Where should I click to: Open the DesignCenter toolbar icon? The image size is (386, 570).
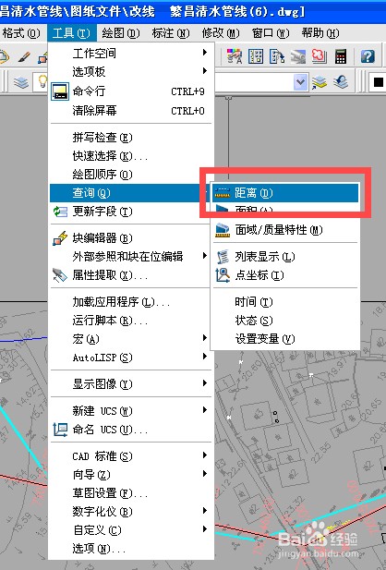point(256,56)
